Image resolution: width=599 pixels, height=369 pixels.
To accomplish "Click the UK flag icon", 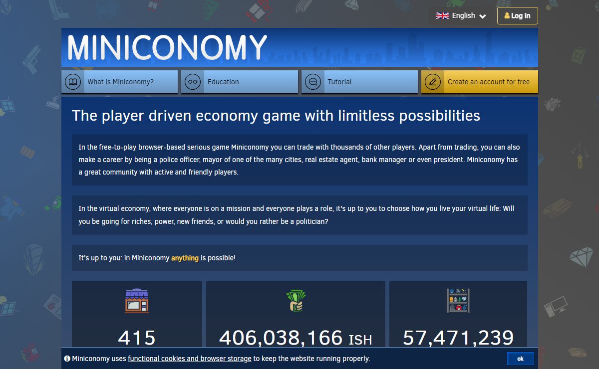I will coord(443,15).
